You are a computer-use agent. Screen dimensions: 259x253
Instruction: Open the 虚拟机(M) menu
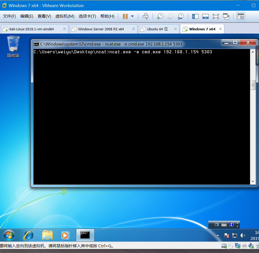click(x=65, y=16)
